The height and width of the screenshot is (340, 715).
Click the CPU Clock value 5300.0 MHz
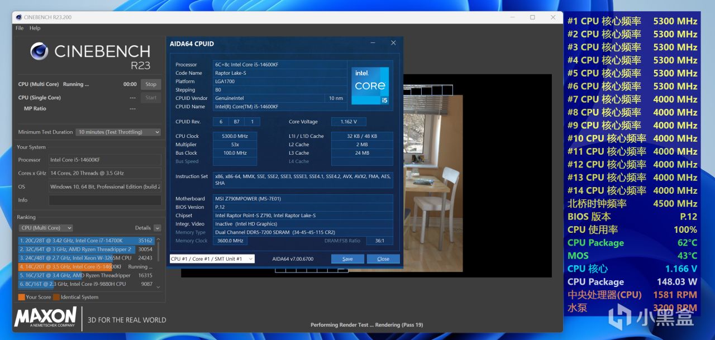point(235,136)
